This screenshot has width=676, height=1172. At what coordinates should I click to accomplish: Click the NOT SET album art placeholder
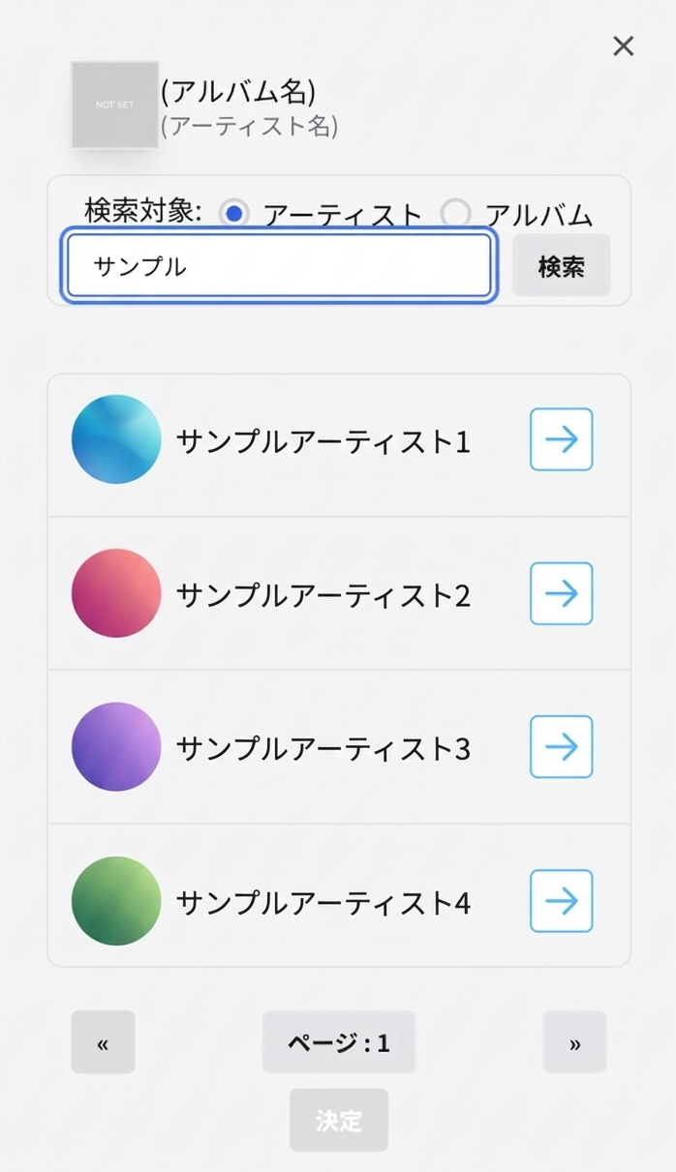point(114,105)
